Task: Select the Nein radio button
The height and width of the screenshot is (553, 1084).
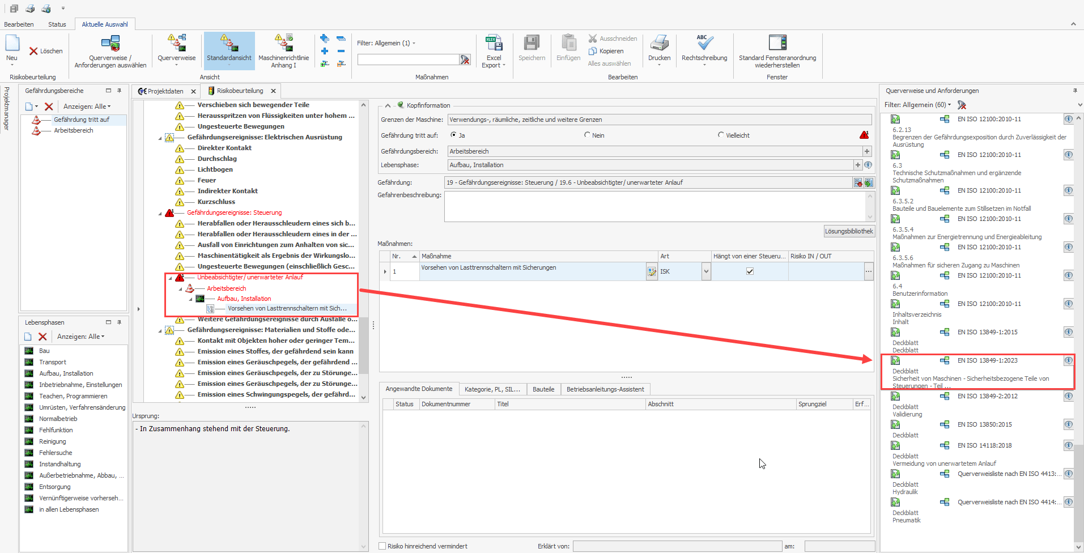Action: pyautogui.click(x=587, y=135)
